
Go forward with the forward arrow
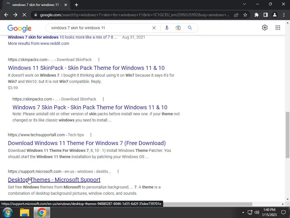point(15,15)
